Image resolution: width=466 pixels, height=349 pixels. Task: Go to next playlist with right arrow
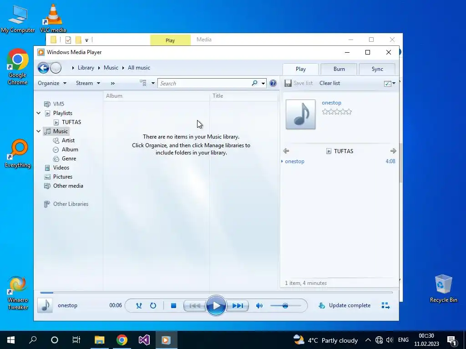click(393, 151)
